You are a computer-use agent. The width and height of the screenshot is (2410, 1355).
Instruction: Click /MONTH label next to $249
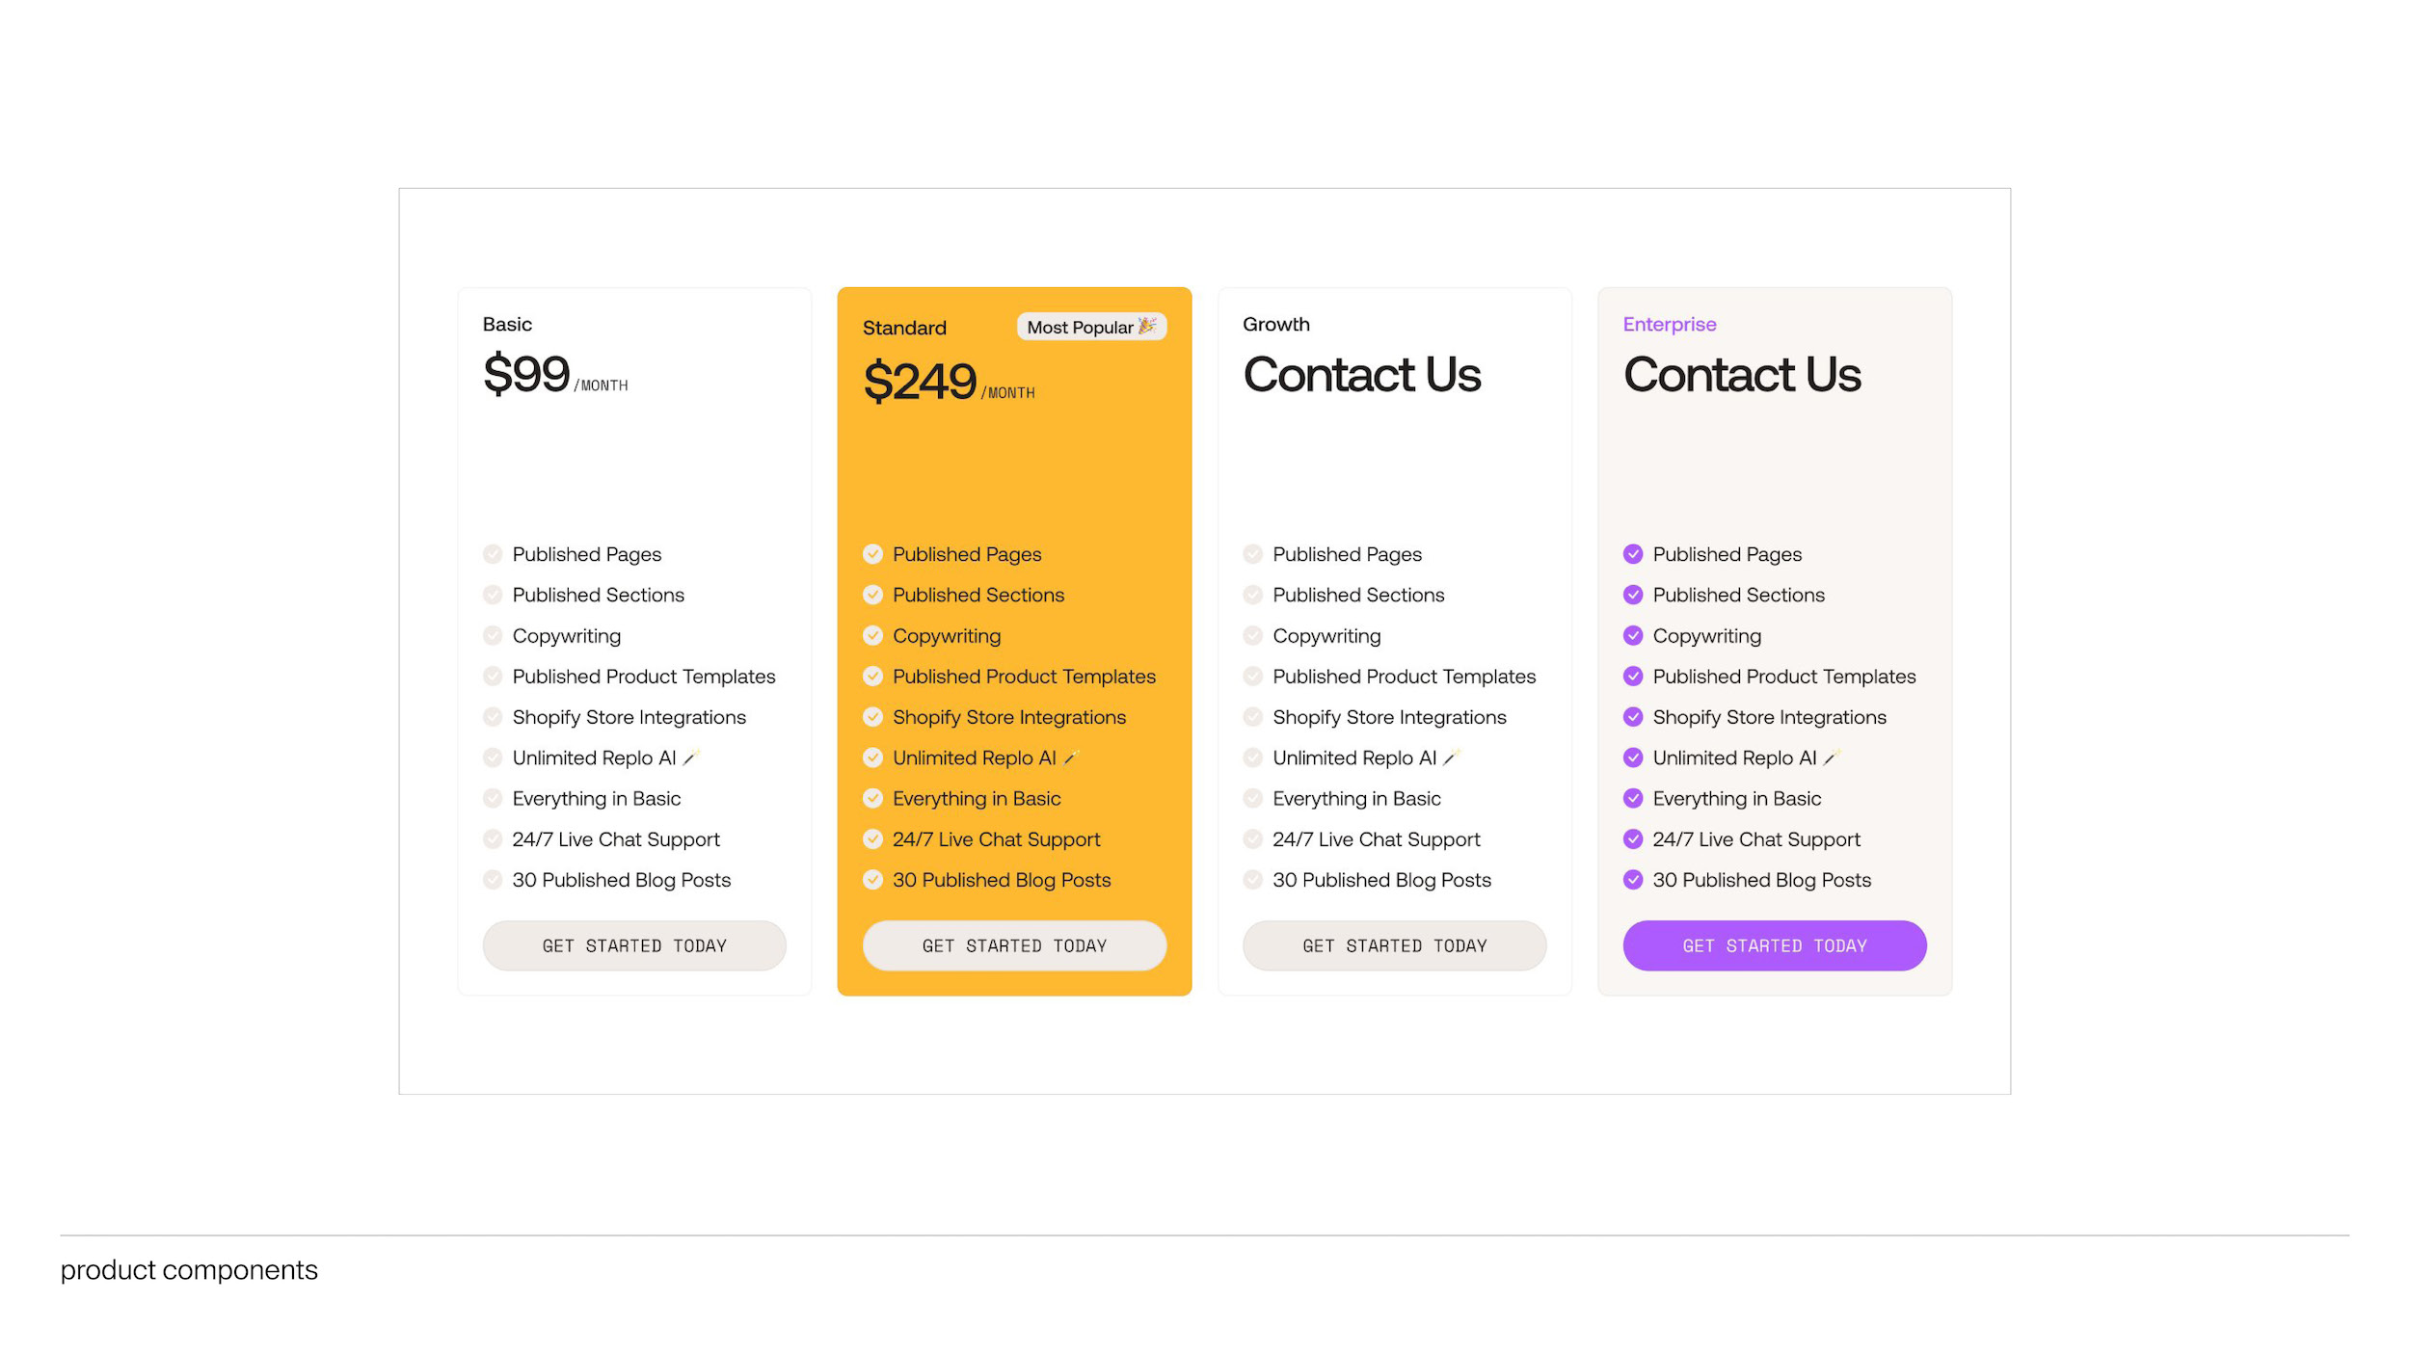coord(1008,393)
